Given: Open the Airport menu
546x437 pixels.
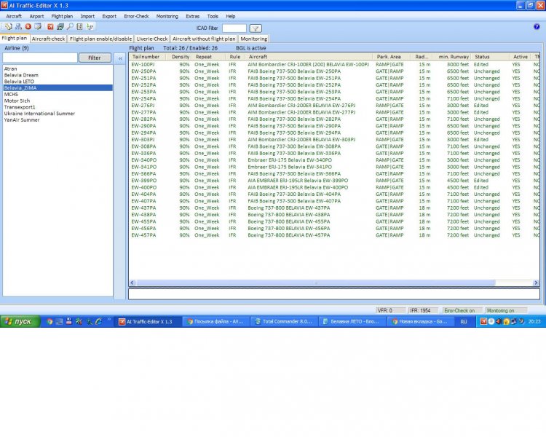Looking at the screenshot, I should click(x=36, y=16).
